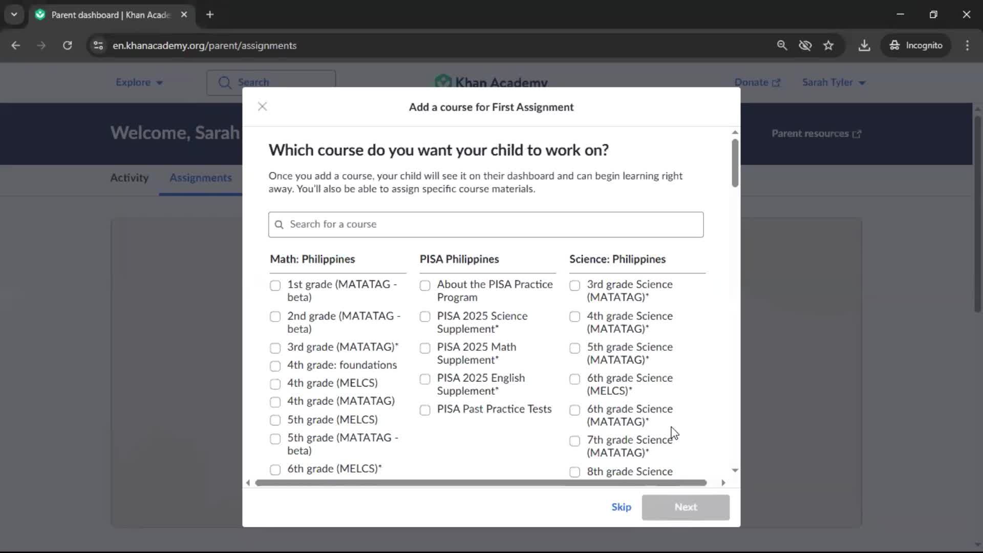Open the Explore dropdown
Screen dimensions: 983x553
tap(139, 82)
